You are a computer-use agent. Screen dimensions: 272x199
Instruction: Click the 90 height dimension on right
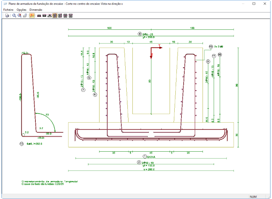coord(237,85)
